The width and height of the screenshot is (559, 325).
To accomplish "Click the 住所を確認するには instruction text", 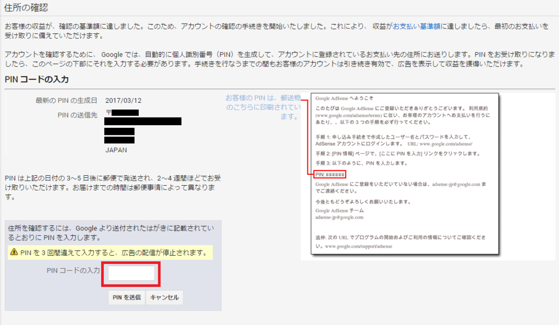I will 111,233.
